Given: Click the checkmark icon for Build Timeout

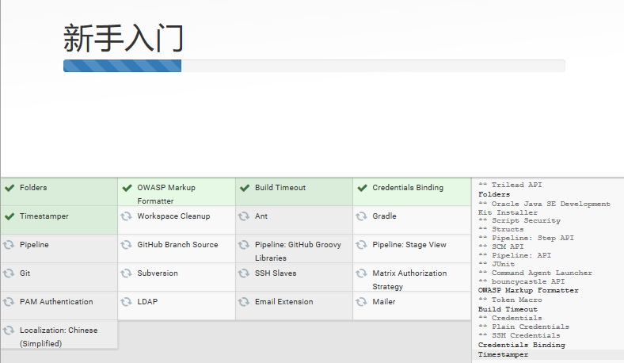Looking at the screenshot, I should click(x=245, y=188).
